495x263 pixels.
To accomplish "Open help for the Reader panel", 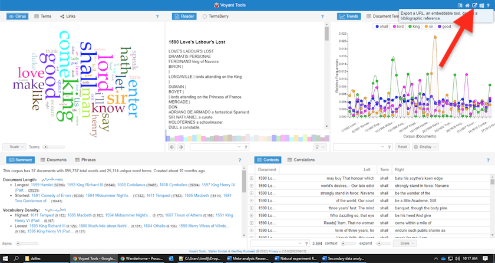I will [322, 17].
